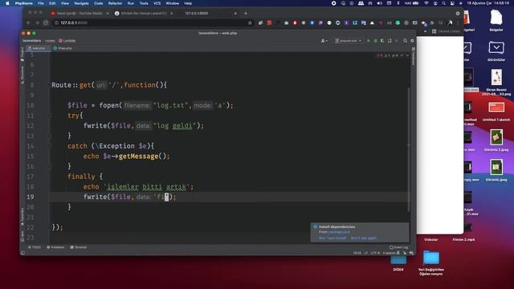Screen dimensions: 514x289
Task: Click the getMessage method call
Action: pyautogui.click(x=138, y=157)
